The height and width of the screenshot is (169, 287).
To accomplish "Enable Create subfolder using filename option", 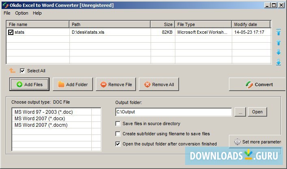I will pyautogui.click(x=118, y=134).
